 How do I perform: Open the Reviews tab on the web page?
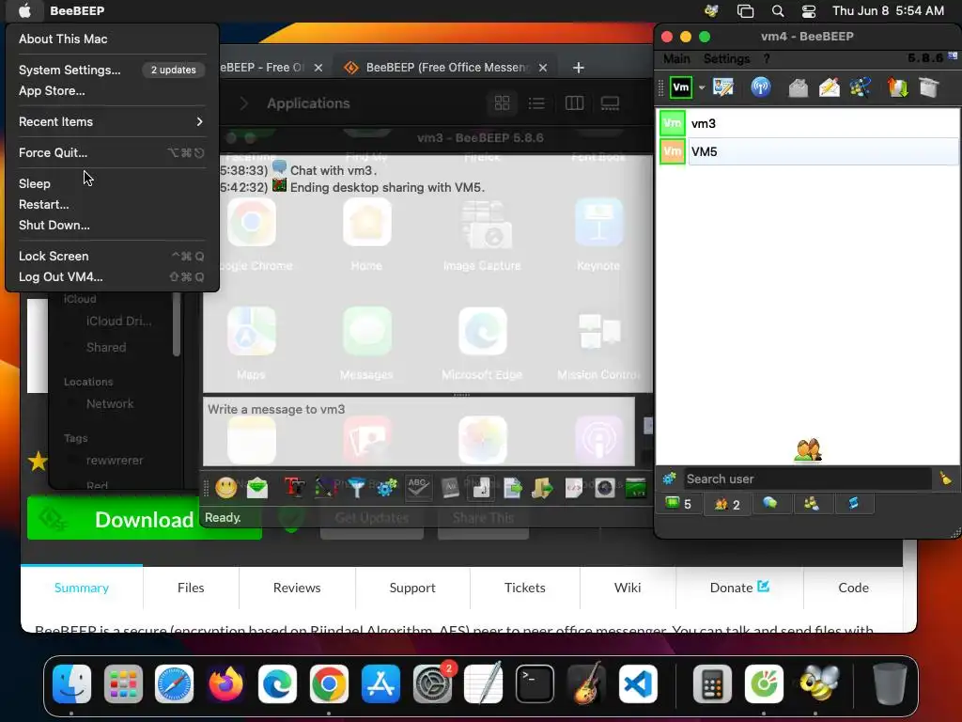297,588
